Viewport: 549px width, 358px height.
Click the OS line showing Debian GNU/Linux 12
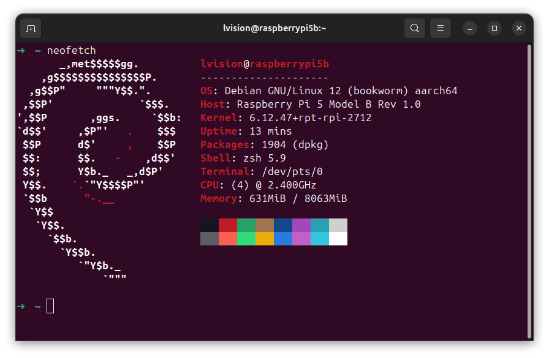pyautogui.click(x=329, y=91)
